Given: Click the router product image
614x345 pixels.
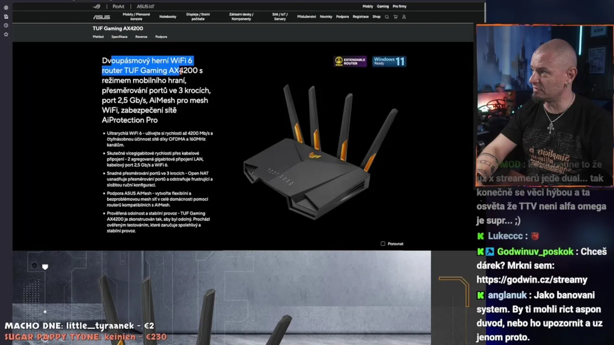Looking at the screenshot, I should [320, 152].
